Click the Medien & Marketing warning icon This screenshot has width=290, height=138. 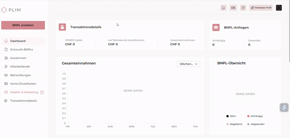[x=42, y=92]
